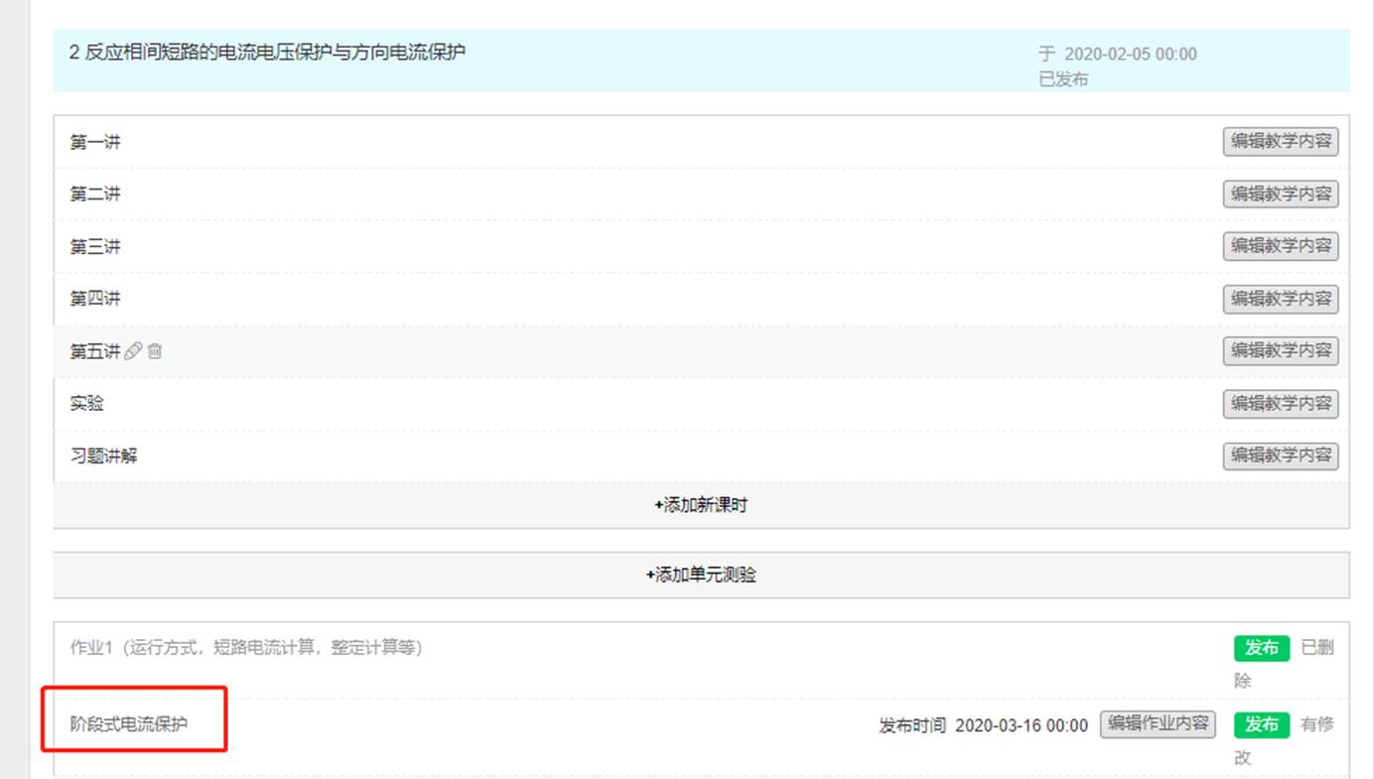Image resolution: width=1374 pixels, height=779 pixels.
Task: Edit teaching content for 第三讲
Action: pyautogui.click(x=1281, y=246)
